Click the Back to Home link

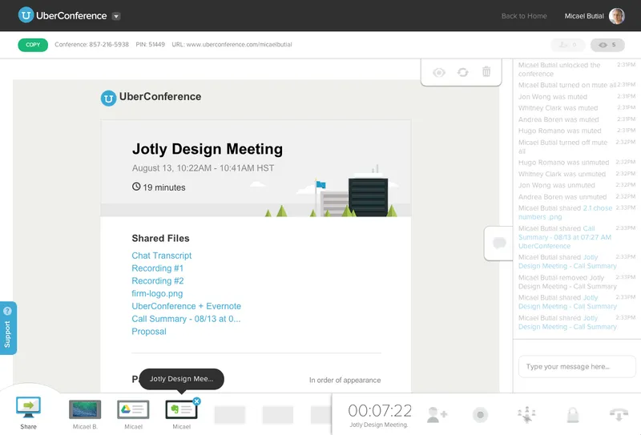tap(524, 16)
